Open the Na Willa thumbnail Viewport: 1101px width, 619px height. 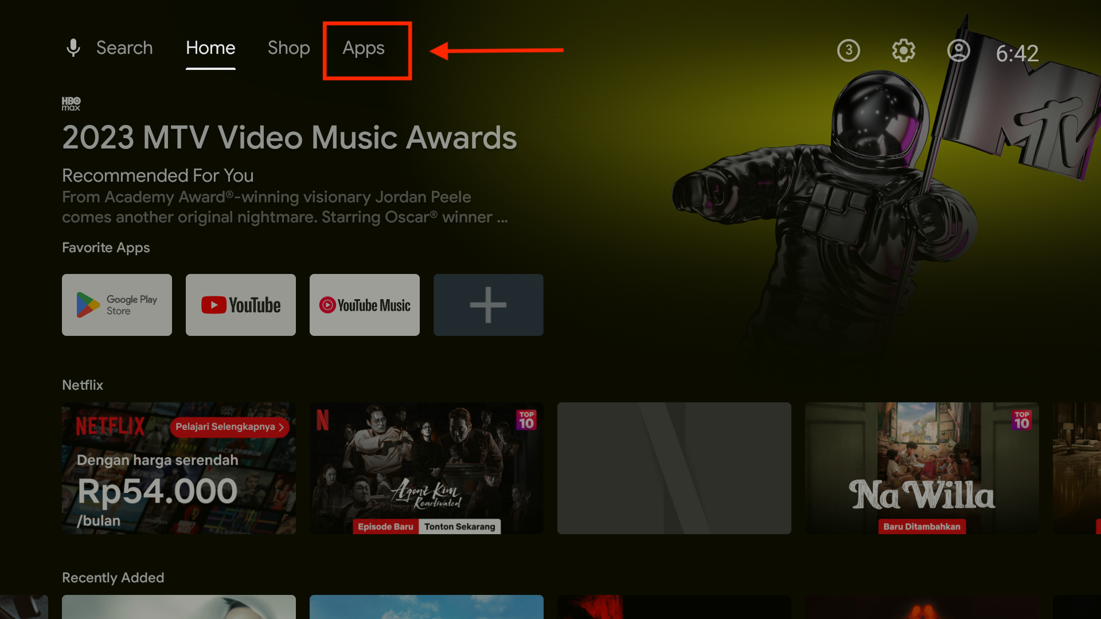pyautogui.click(x=922, y=468)
